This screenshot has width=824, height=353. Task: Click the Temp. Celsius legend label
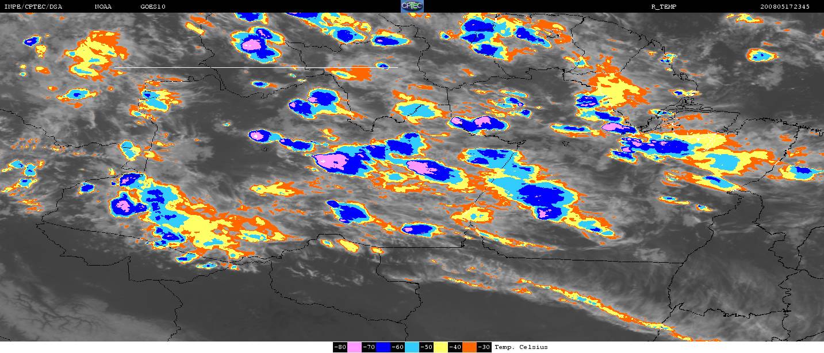(521, 347)
